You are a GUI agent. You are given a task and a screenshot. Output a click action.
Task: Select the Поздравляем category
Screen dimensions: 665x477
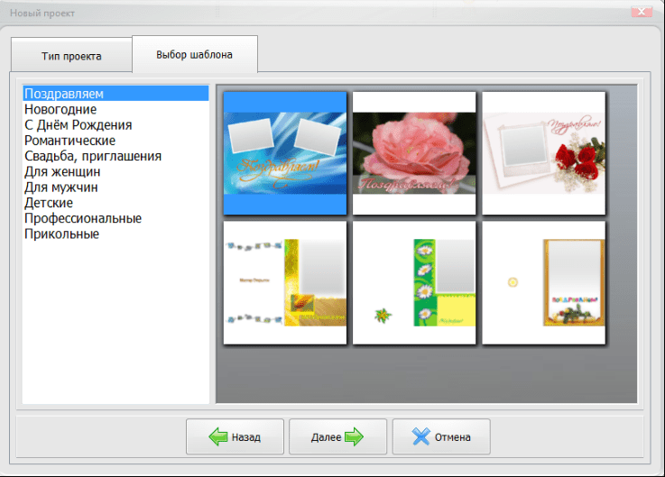(64, 94)
